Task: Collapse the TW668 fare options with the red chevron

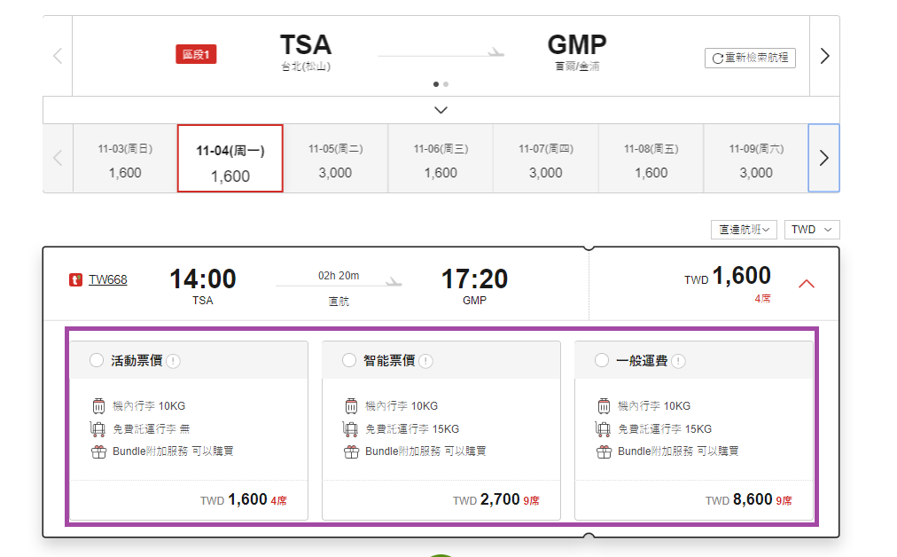Action: (x=807, y=283)
